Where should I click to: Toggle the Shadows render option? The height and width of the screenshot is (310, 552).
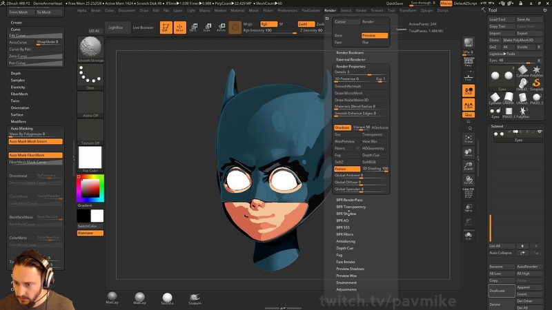click(x=342, y=127)
